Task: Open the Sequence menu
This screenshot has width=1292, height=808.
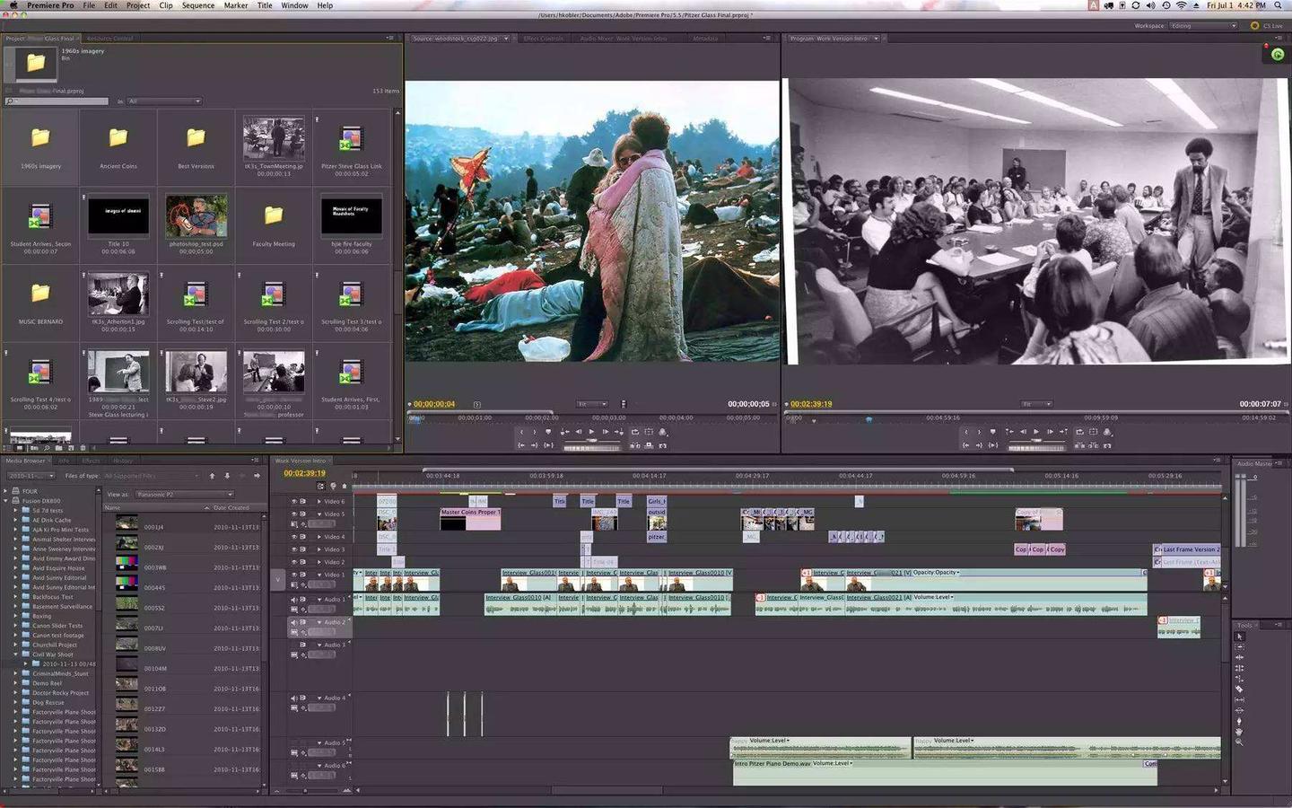Action: point(198,5)
